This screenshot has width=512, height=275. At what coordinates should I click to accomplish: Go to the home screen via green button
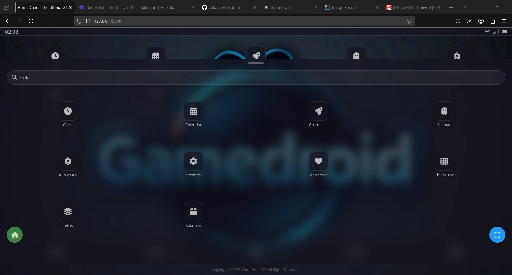[x=15, y=235]
